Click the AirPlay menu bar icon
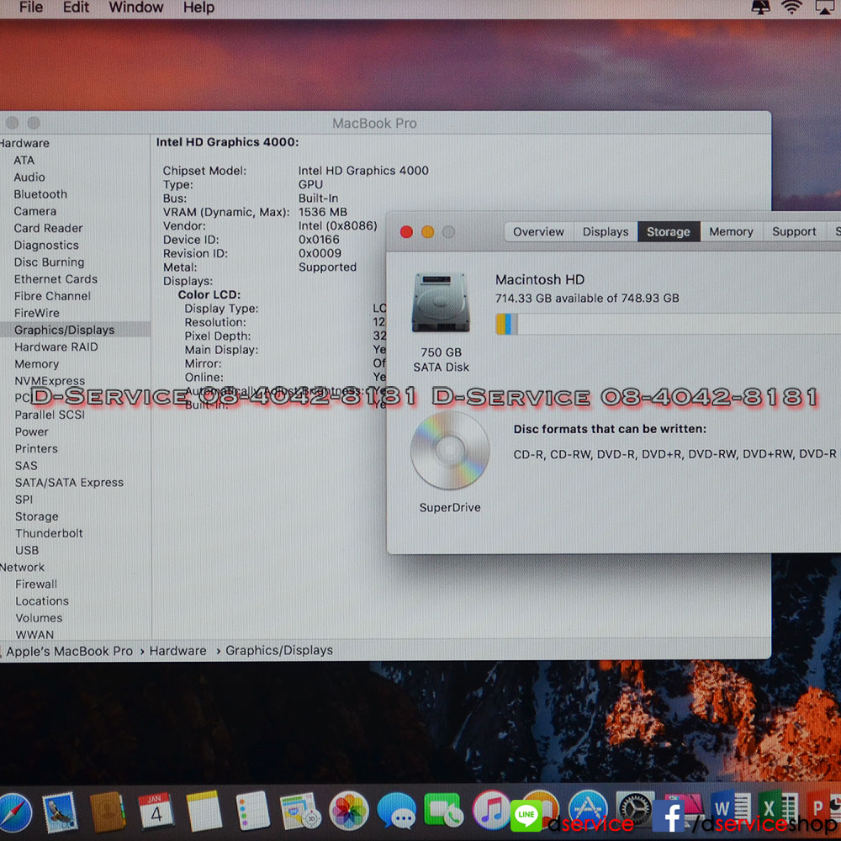The height and width of the screenshot is (841, 841). tap(825, 8)
